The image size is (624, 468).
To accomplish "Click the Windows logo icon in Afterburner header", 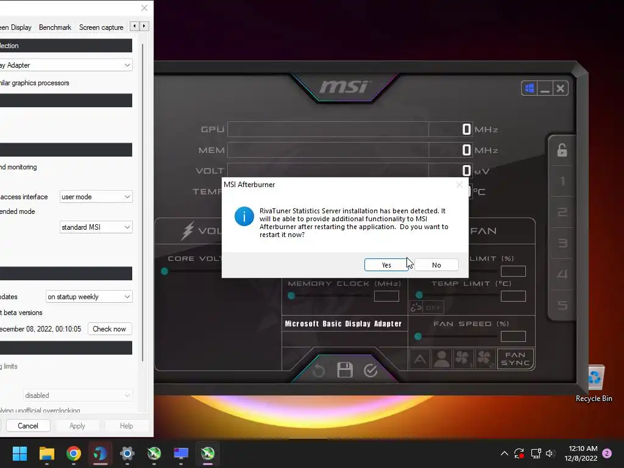I will [530, 88].
